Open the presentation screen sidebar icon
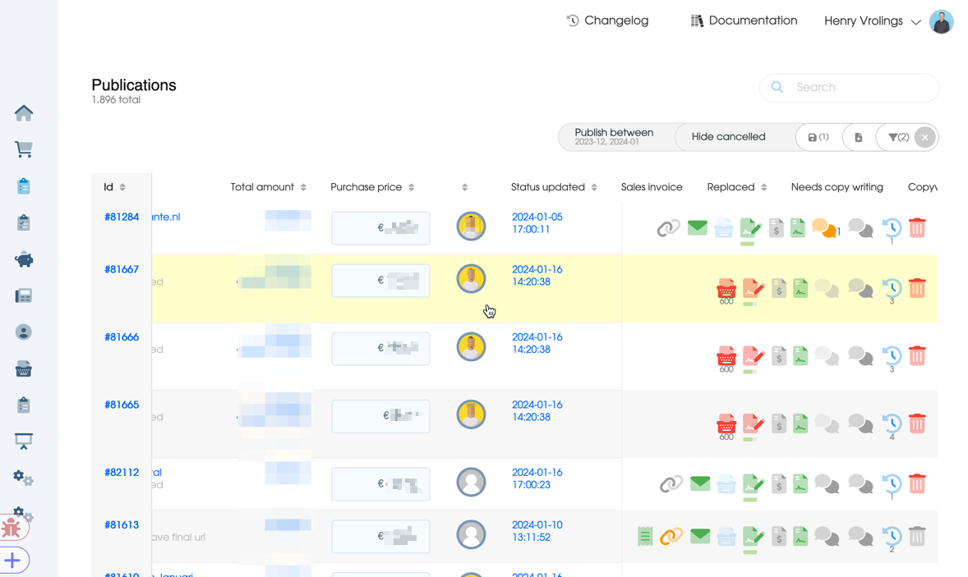This screenshot has height=577, width=968. 24,441
